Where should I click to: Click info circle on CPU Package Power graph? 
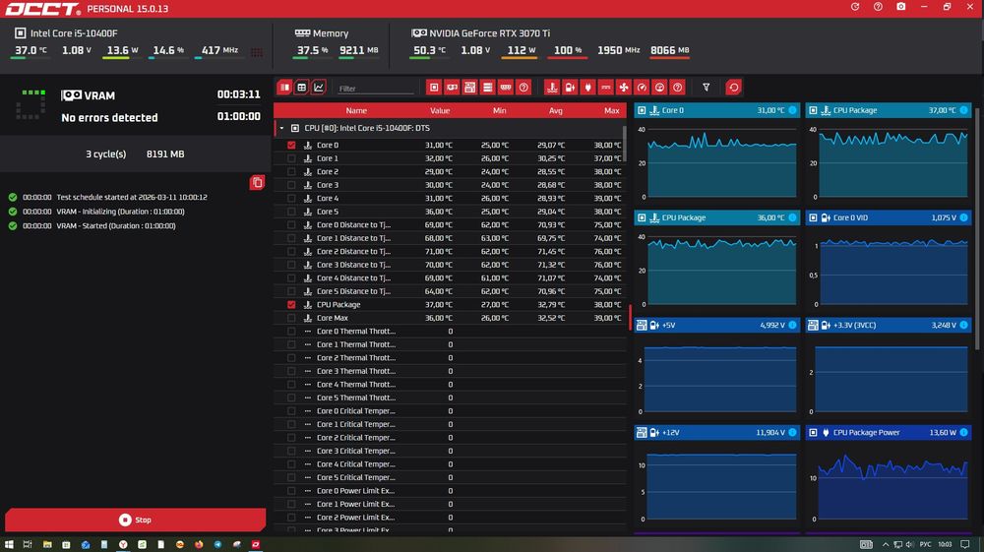point(964,432)
